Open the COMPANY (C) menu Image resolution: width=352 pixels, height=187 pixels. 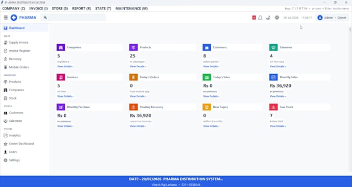coord(13,8)
